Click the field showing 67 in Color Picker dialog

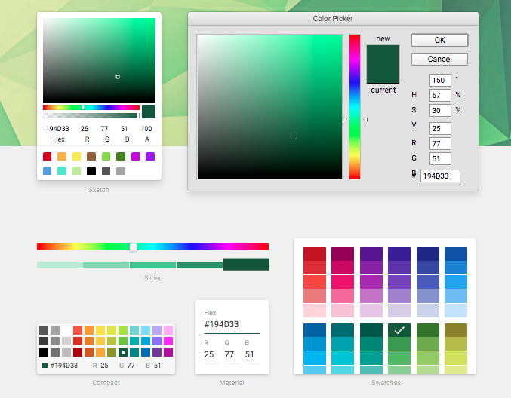pyautogui.click(x=440, y=95)
